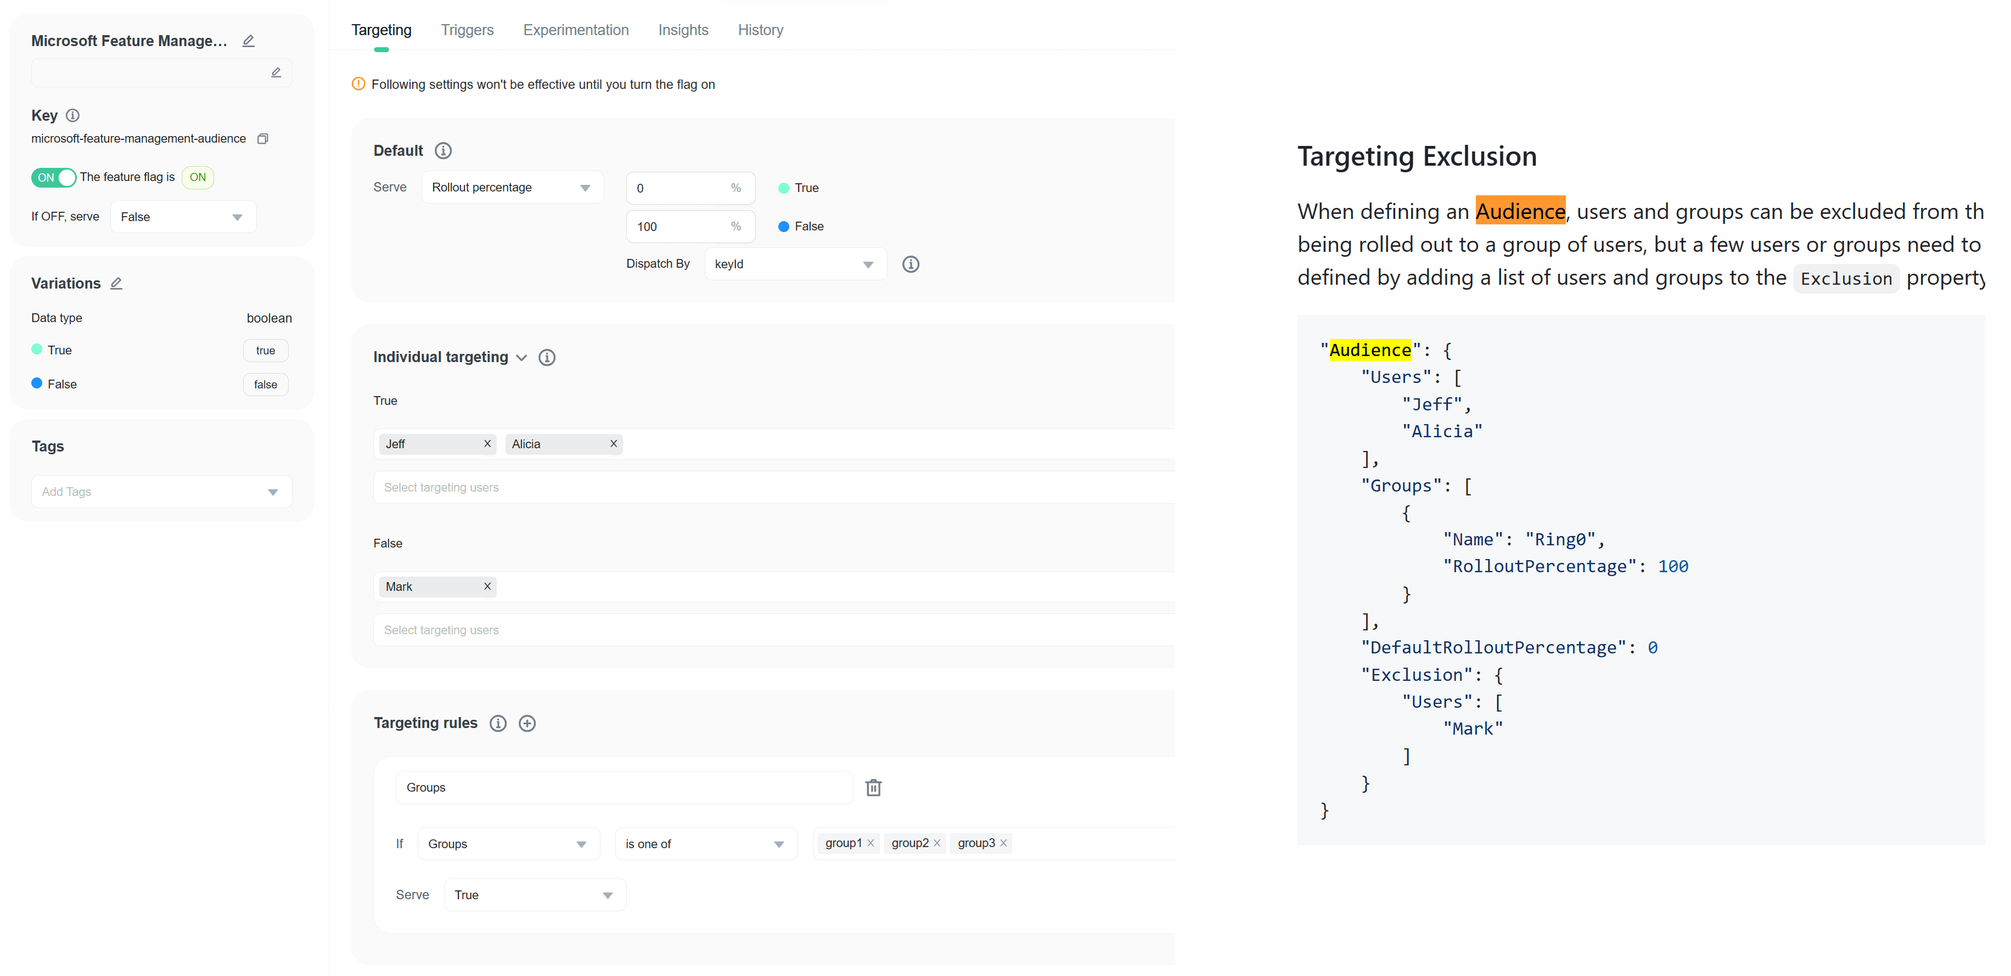Click edit pencil next to flag name
Viewport: 2011px width, 976px height.
coord(248,41)
